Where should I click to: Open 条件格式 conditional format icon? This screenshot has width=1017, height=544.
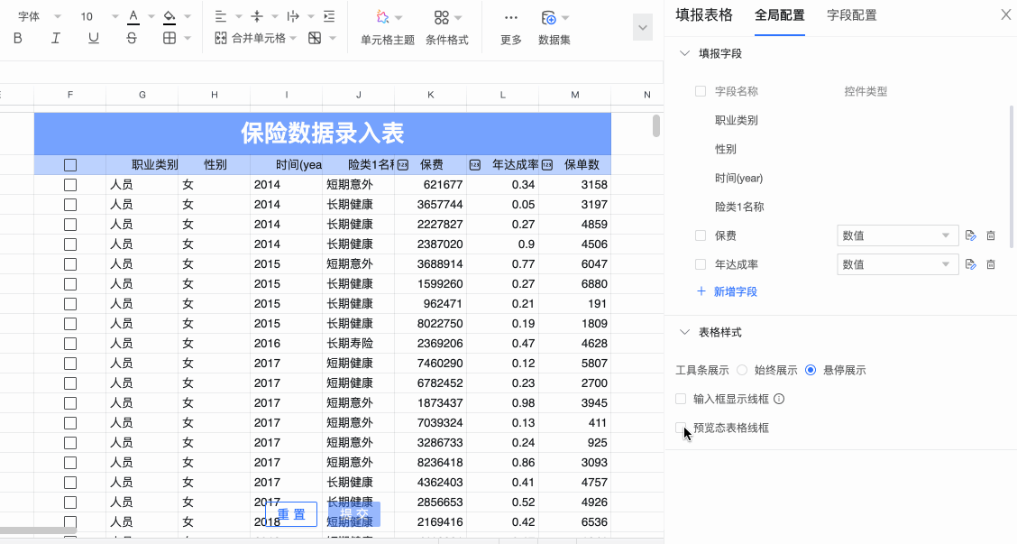[442, 17]
